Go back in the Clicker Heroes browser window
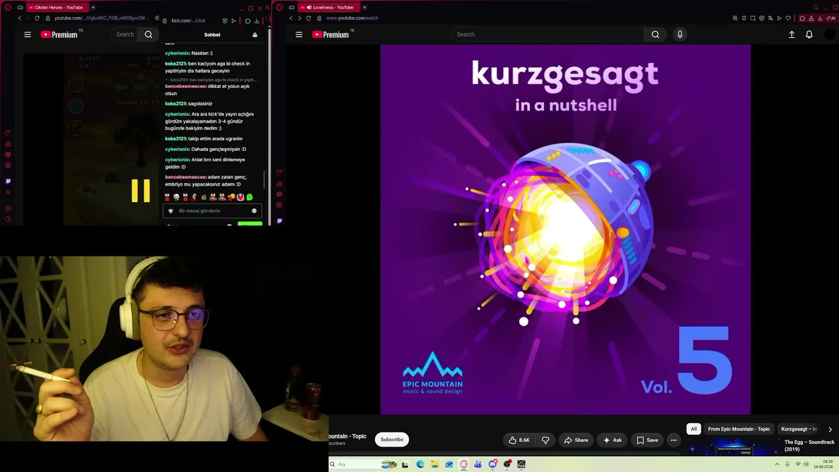This screenshot has width=839, height=472. tap(20, 18)
